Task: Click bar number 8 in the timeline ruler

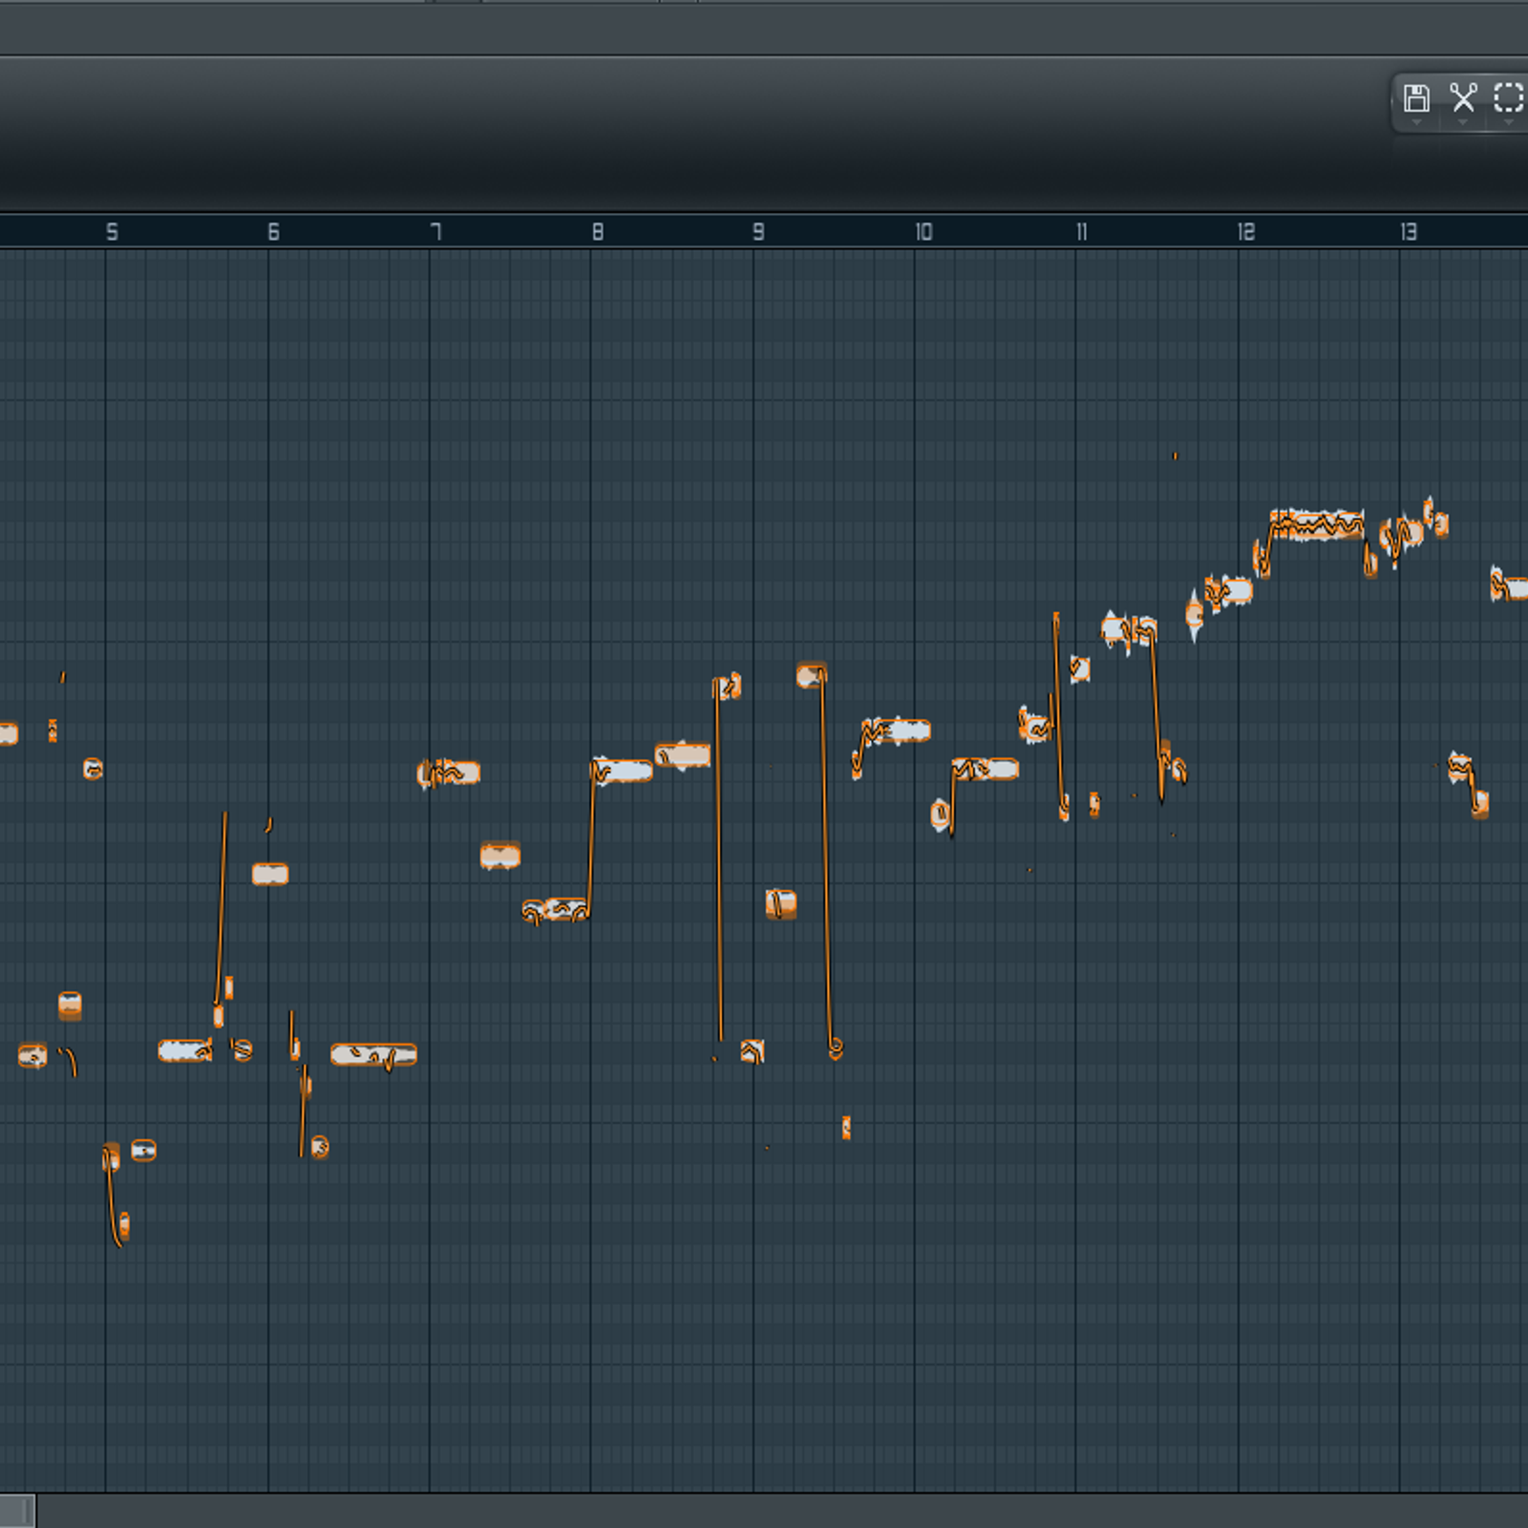Action: tap(598, 231)
